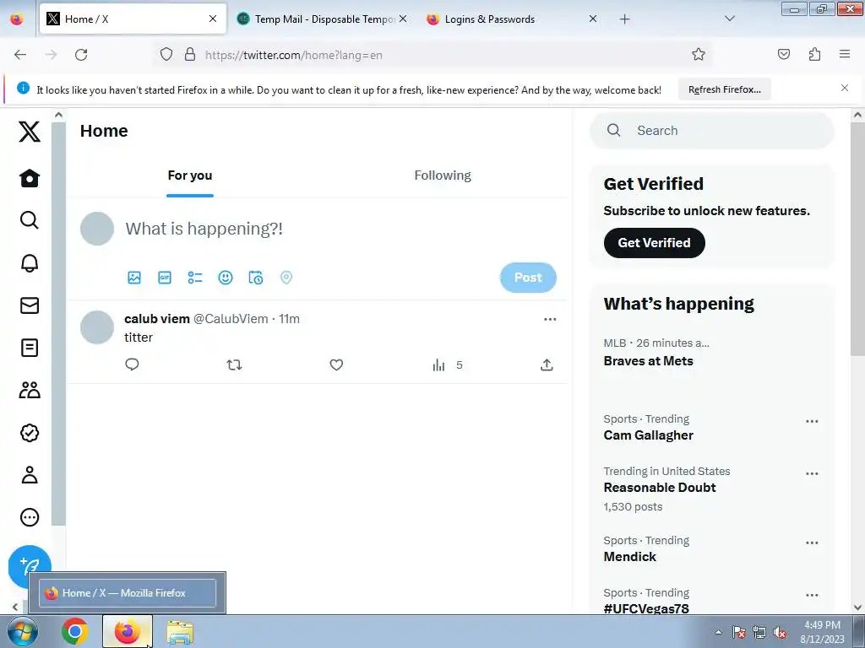Click the X logo in sidebar

click(x=30, y=131)
